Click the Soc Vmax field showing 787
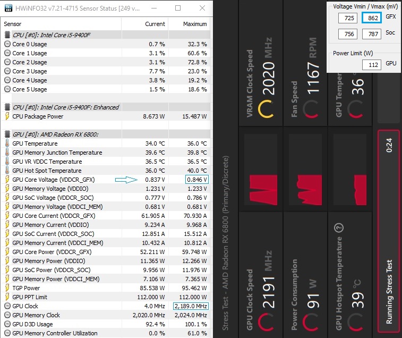Image resolution: width=402 pixels, height=338 pixels. point(372,34)
